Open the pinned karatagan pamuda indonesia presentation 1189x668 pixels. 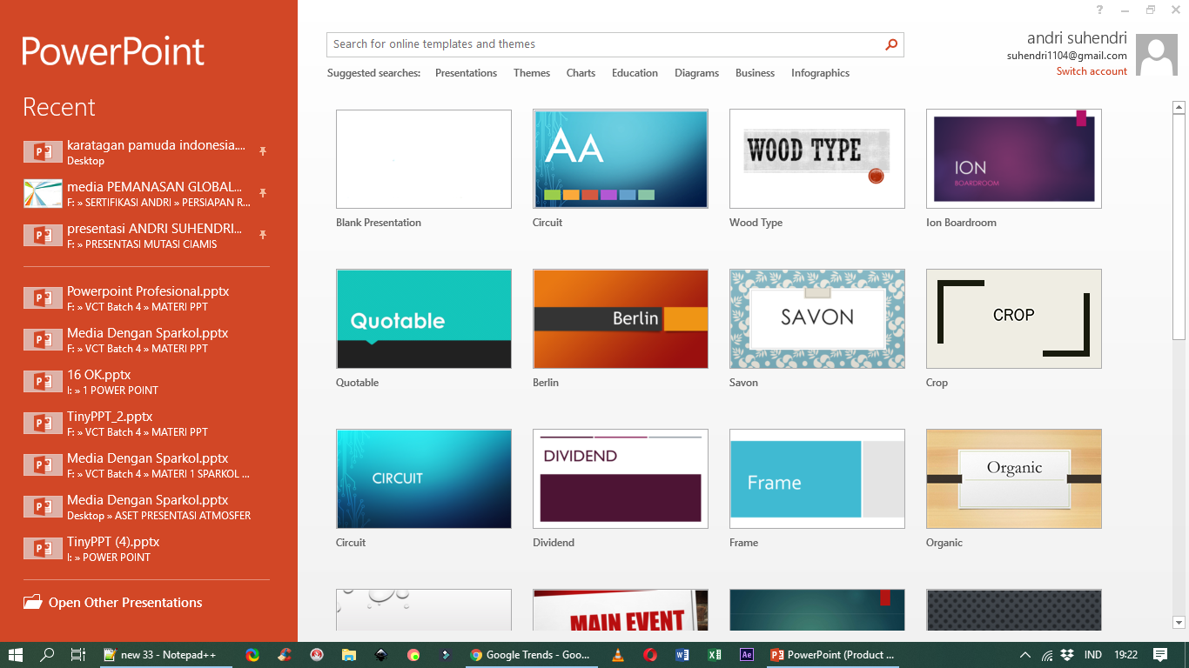tap(145, 152)
